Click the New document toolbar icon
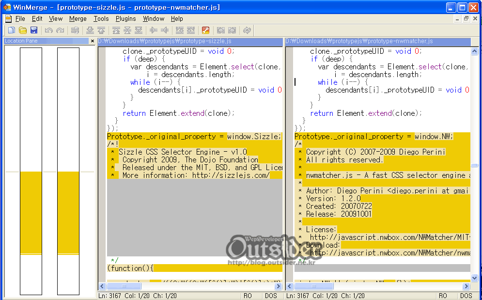The height and width of the screenshot is (300, 482). 11,30
